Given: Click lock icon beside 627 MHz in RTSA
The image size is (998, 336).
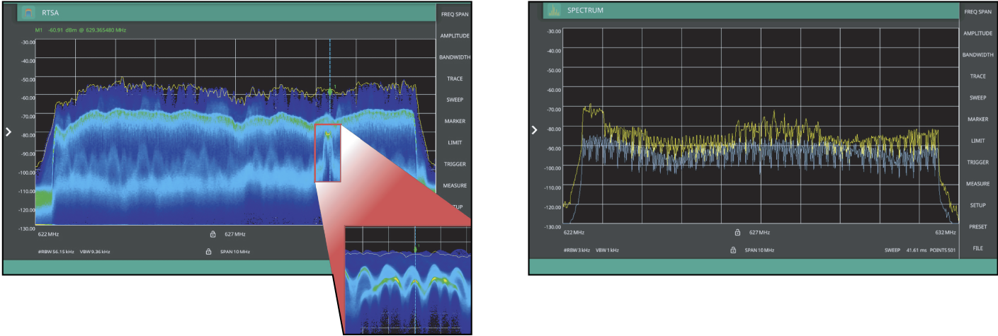Looking at the screenshot, I should (x=212, y=233).
